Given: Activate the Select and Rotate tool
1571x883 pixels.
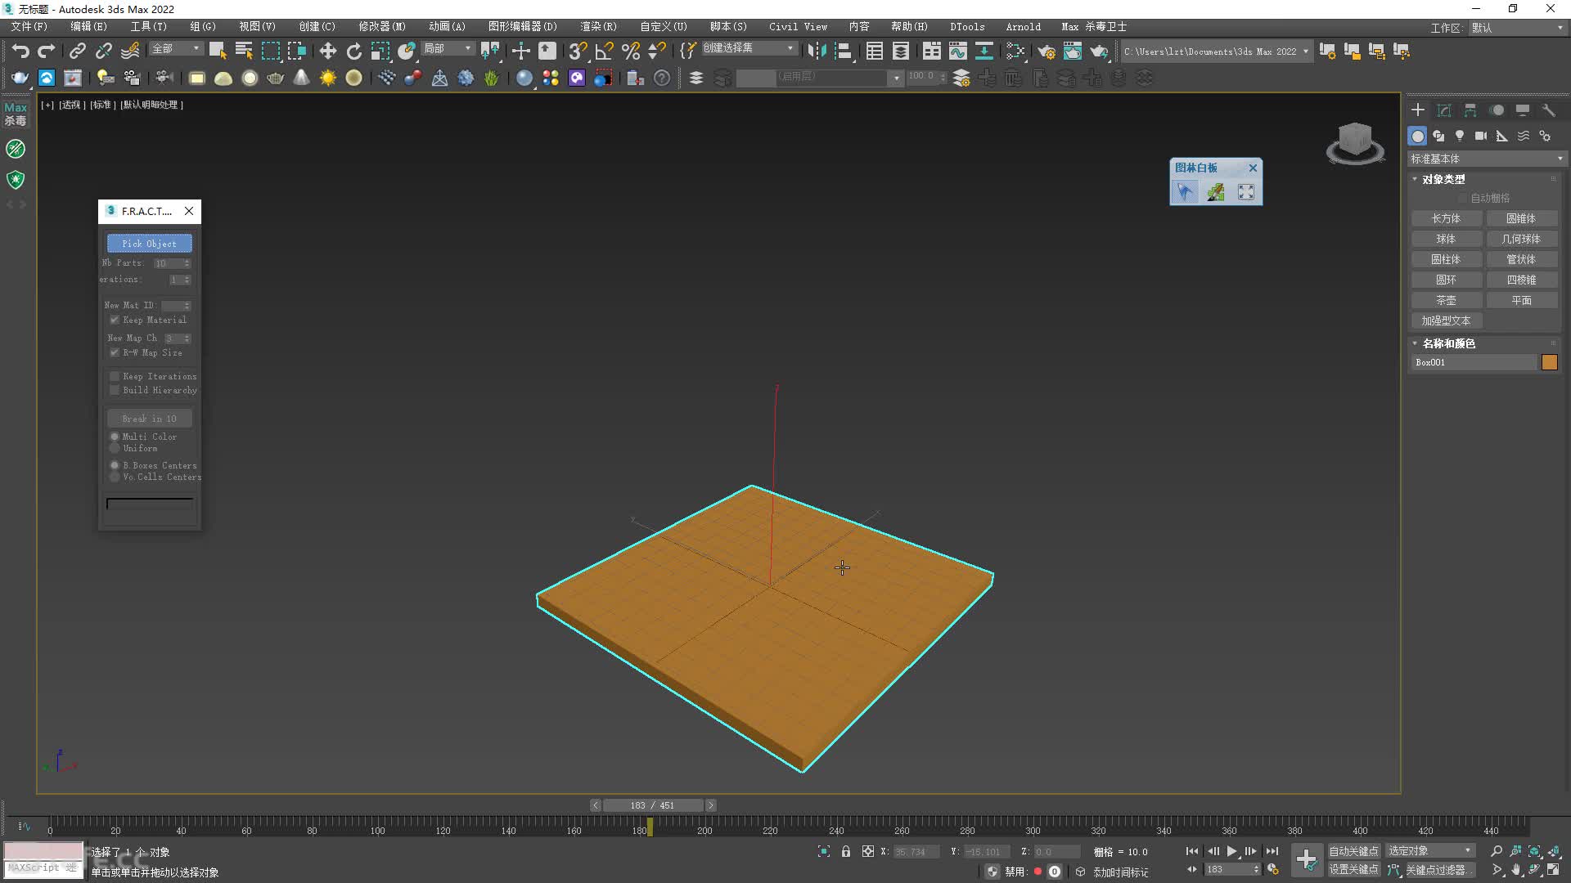Looking at the screenshot, I should [353, 51].
